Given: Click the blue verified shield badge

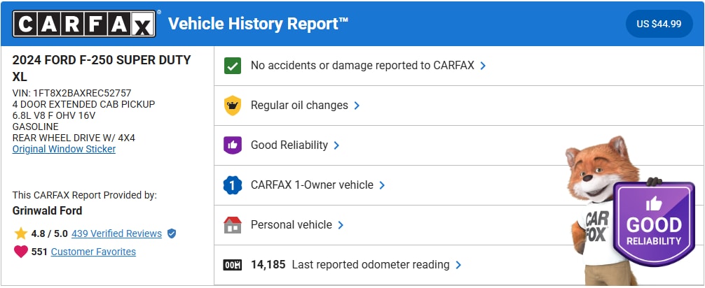Looking at the screenshot, I should pyautogui.click(x=172, y=233).
